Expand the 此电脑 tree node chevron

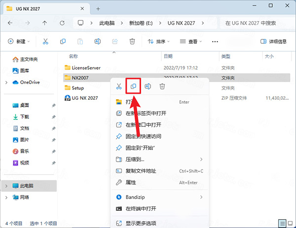(6, 186)
